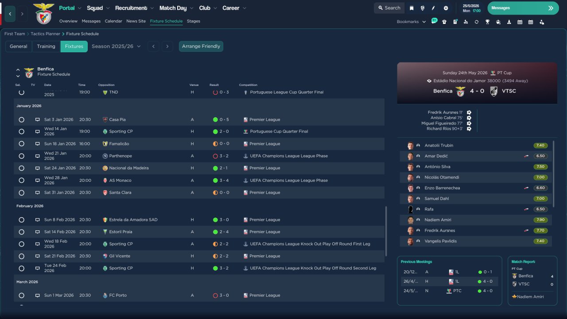Viewport: 567px width, 319px height.
Task: Click the Santa Clara club badge
Action: pos(105,193)
